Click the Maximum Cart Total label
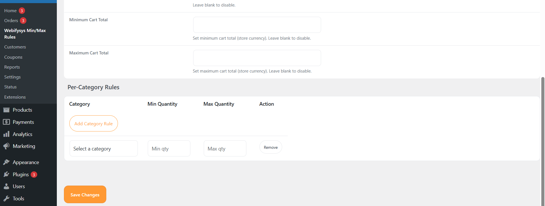The image size is (545, 206). (89, 53)
